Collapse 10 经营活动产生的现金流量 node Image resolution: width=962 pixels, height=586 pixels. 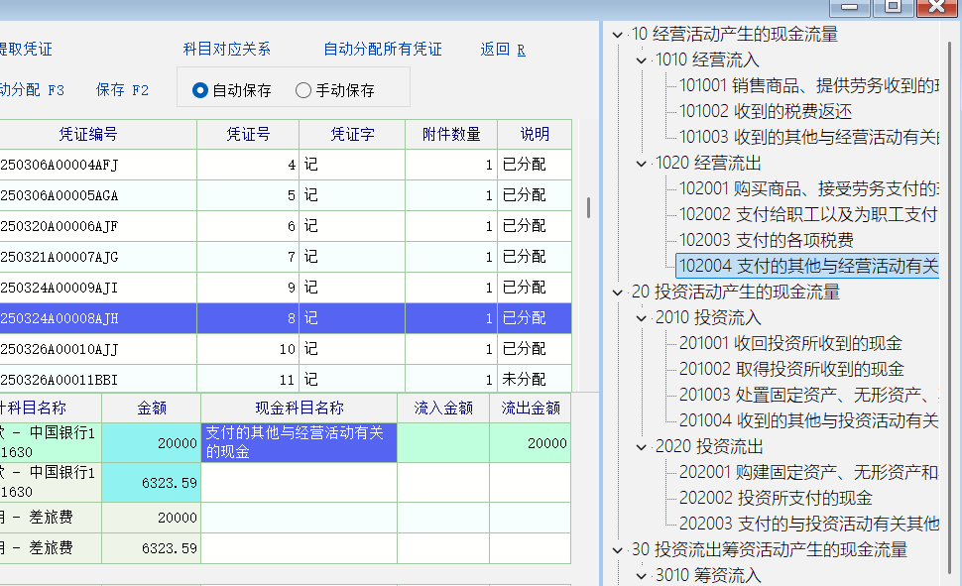tap(618, 35)
